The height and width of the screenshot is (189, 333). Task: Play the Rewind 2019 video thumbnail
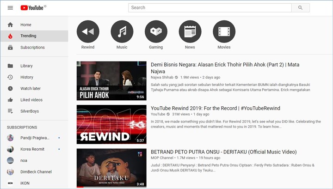tap(111, 124)
